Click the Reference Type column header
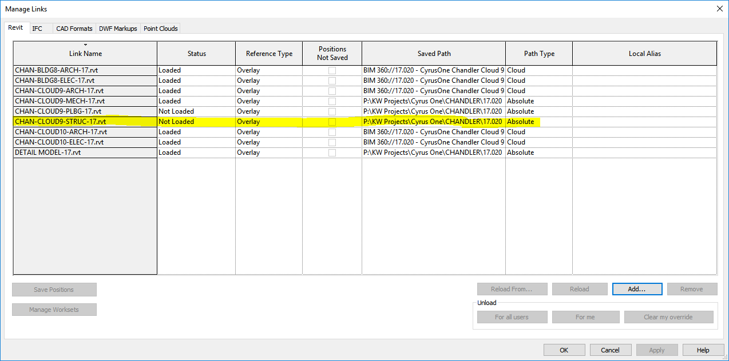 269,53
